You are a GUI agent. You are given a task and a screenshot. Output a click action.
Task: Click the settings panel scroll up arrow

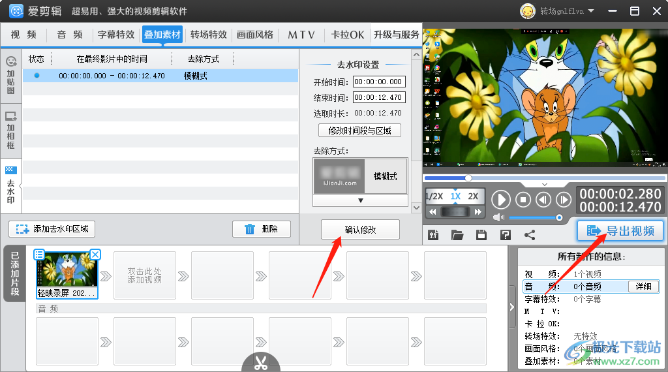point(416,55)
